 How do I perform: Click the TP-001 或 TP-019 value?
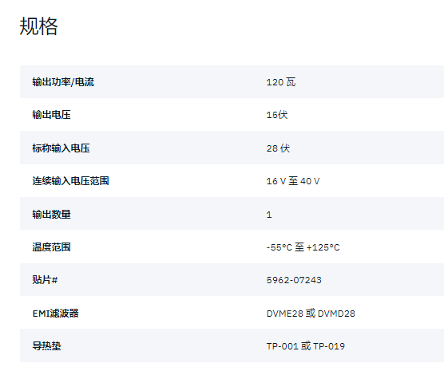coord(306,346)
